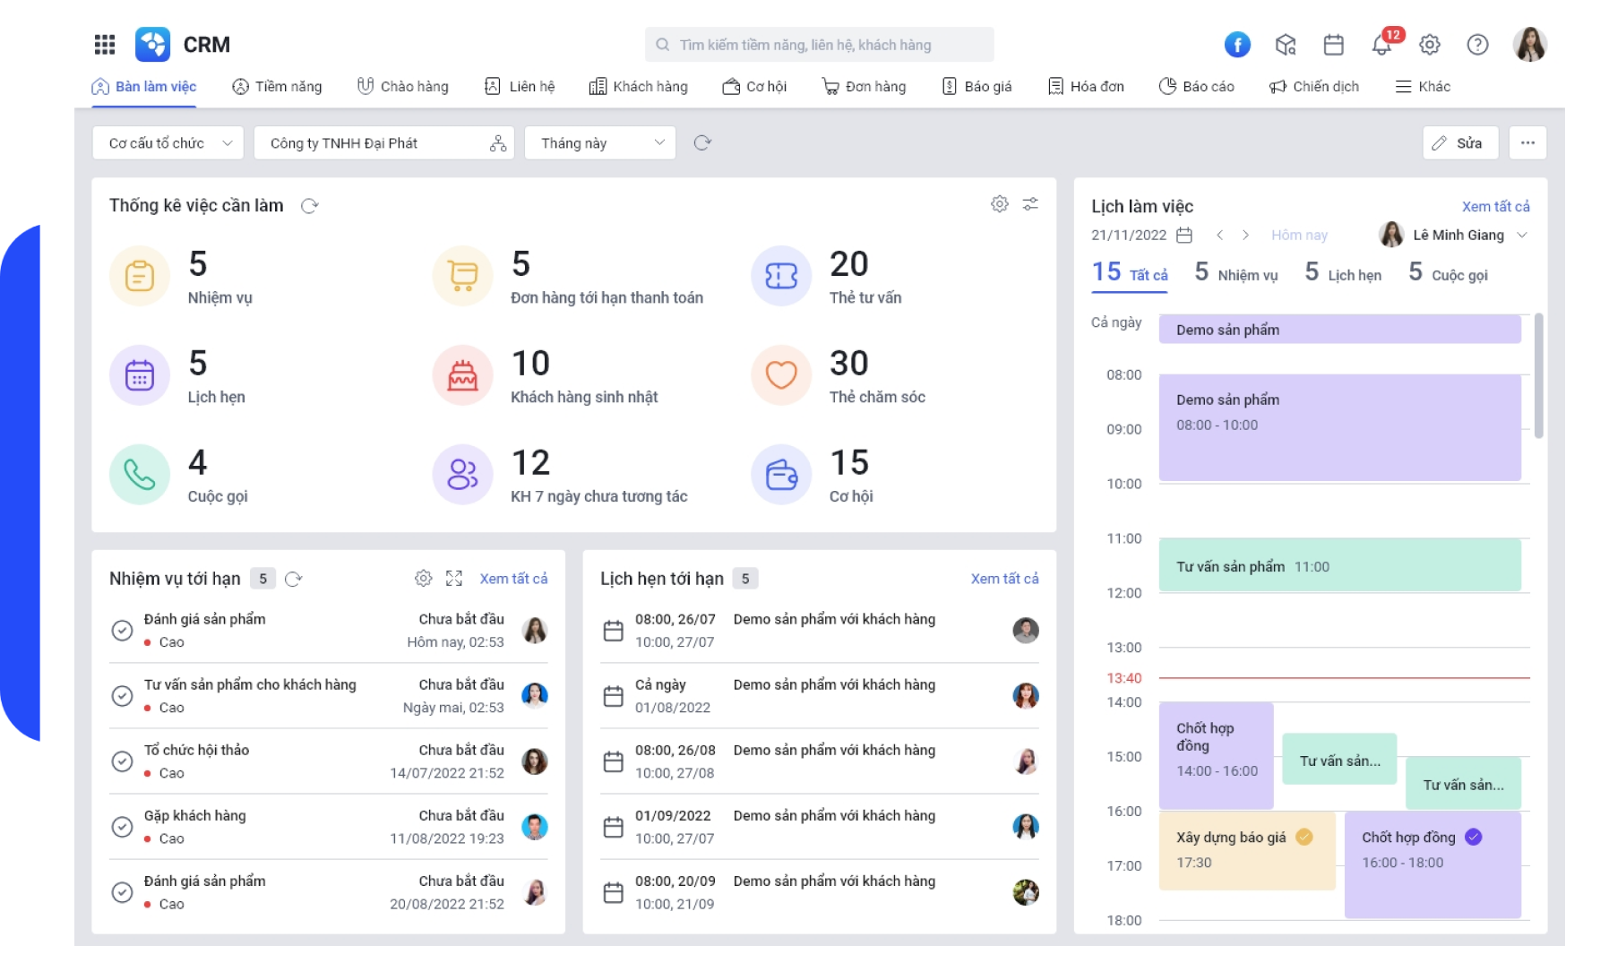Open the notifications bell with 12 badge
The width and height of the screenshot is (1600, 963).
1381,45
